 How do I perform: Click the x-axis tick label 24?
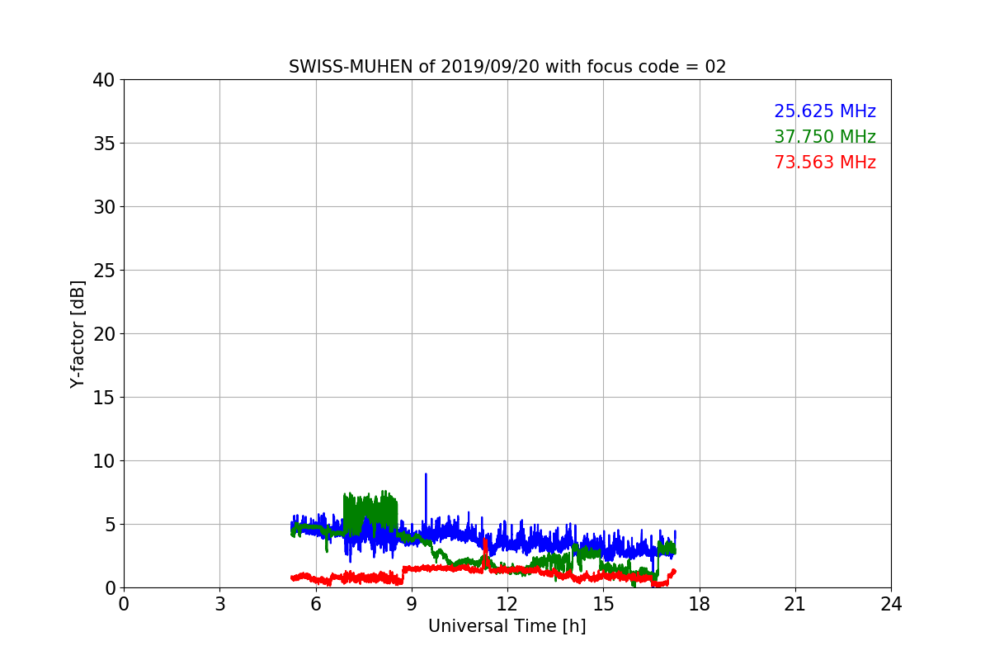[891, 604]
